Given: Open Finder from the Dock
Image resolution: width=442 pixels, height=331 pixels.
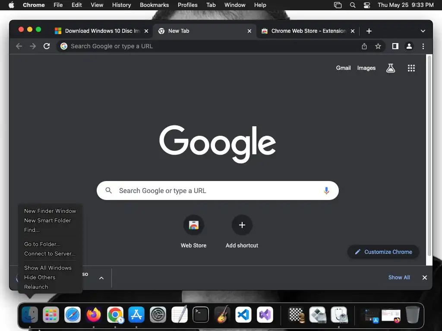Looking at the screenshot, I should pyautogui.click(x=30, y=314).
